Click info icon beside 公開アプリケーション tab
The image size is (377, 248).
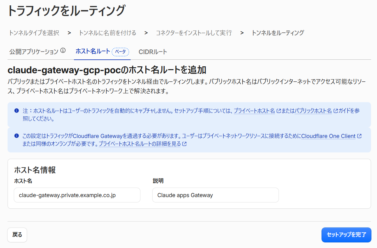[x=63, y=50]
